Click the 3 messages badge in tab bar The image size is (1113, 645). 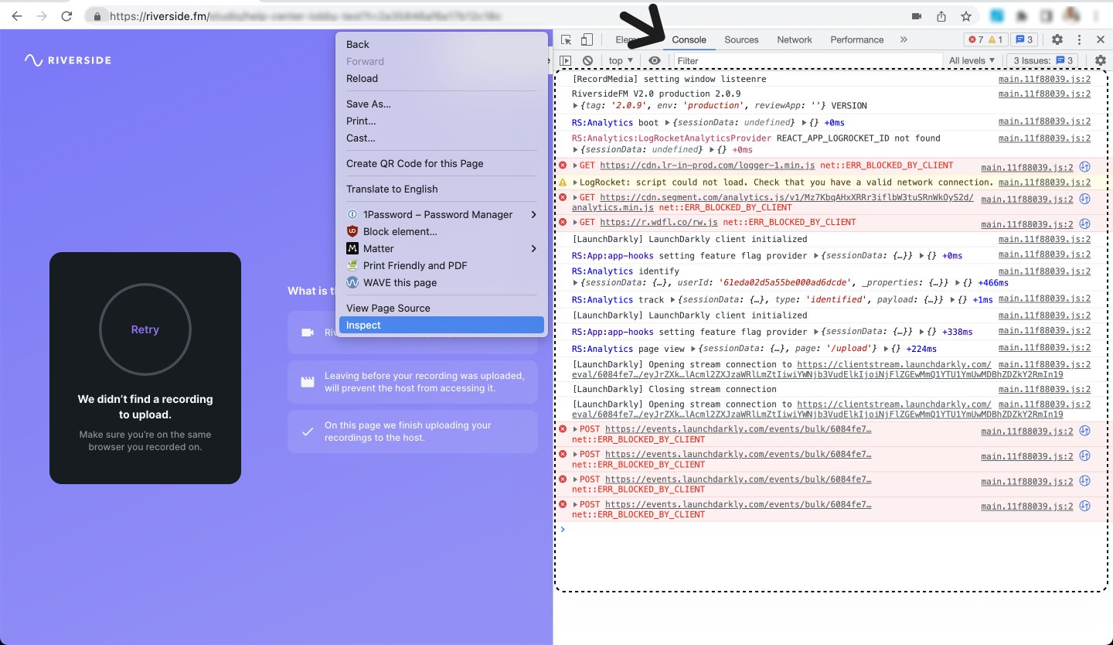pyautogui.click(x=1023, y=39)
